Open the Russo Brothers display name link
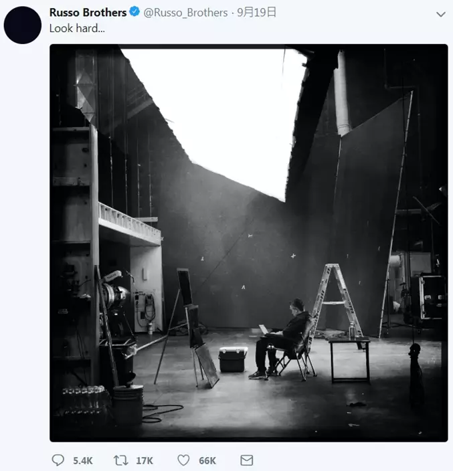 click(88, 13)
